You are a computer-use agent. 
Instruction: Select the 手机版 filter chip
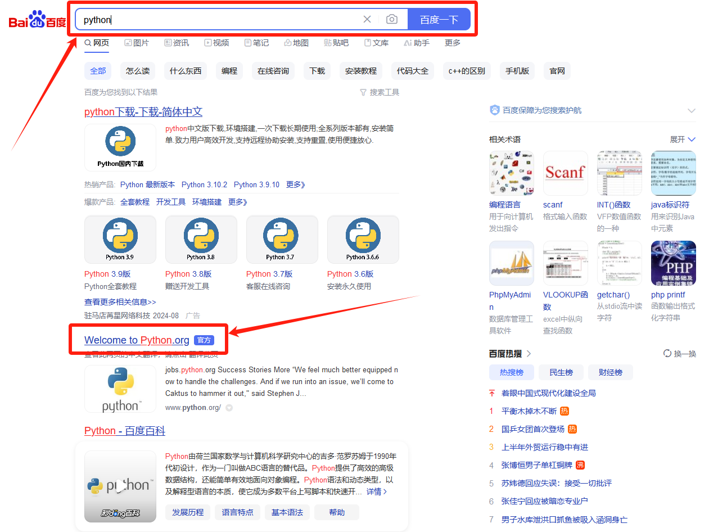pos(517,71)
